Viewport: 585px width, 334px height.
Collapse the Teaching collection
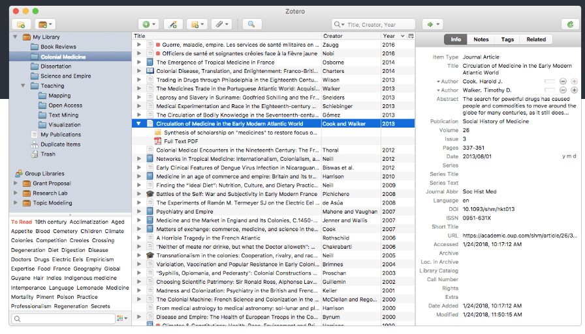tap(23, 85)
